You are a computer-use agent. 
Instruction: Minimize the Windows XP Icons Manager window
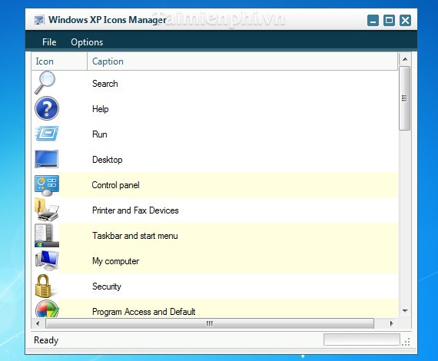tap(373, 21)
